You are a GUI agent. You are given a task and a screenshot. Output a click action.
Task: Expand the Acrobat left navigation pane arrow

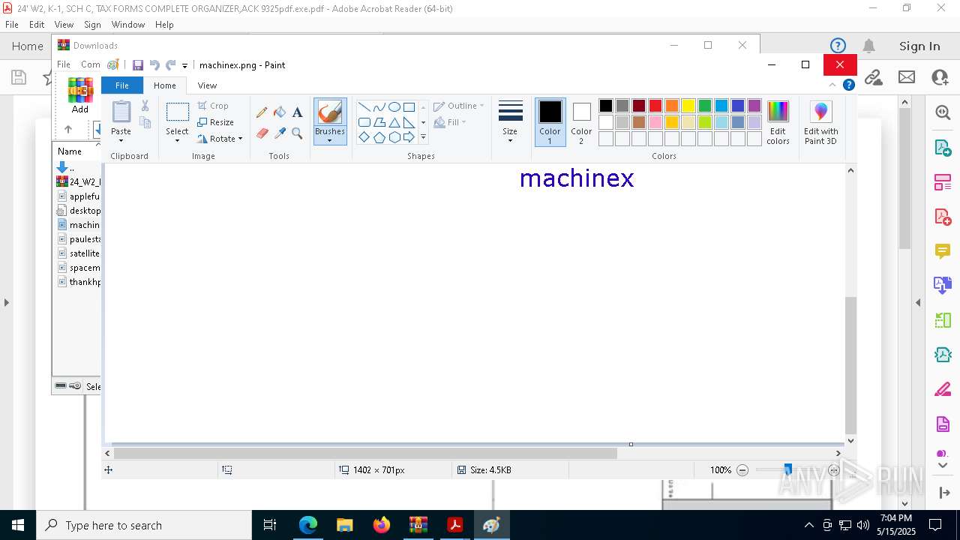coord(6,303)
